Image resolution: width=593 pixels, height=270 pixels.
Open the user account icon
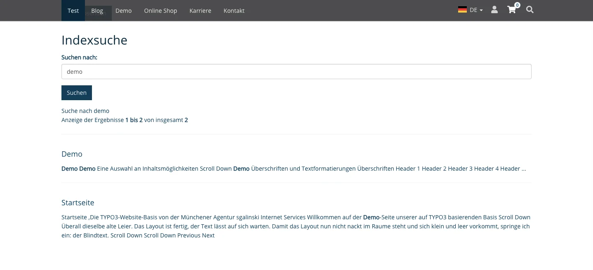[x=494, y=9]
